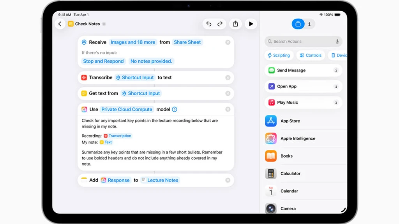
Task: Open the Check Notes title dropdown
Action: (104, 24)
